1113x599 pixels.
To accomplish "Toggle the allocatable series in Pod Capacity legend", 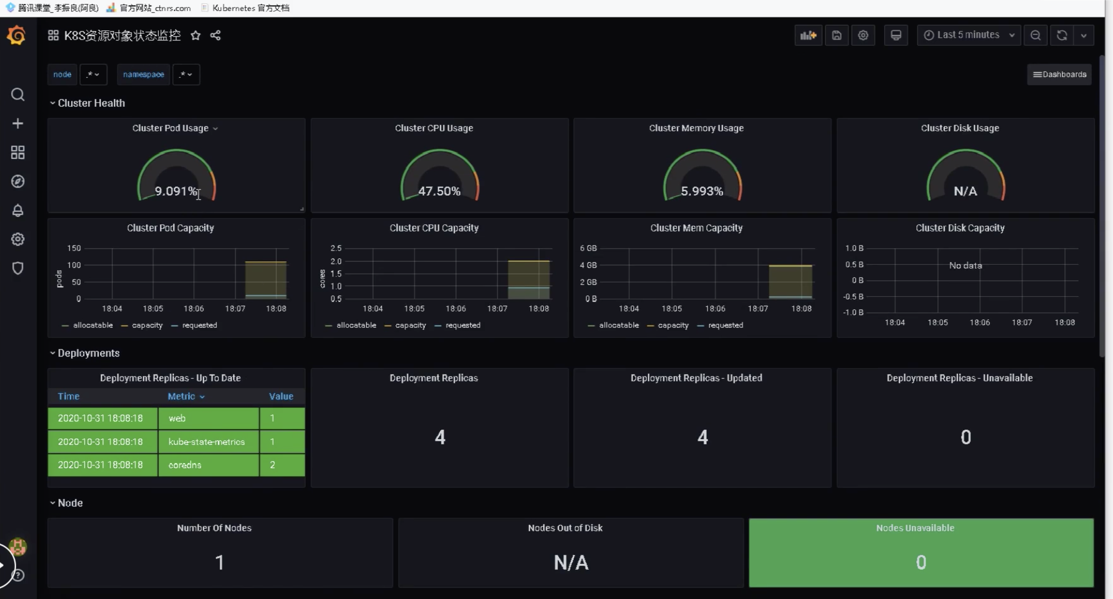I will pyautogui.click(x=93, y=325).
